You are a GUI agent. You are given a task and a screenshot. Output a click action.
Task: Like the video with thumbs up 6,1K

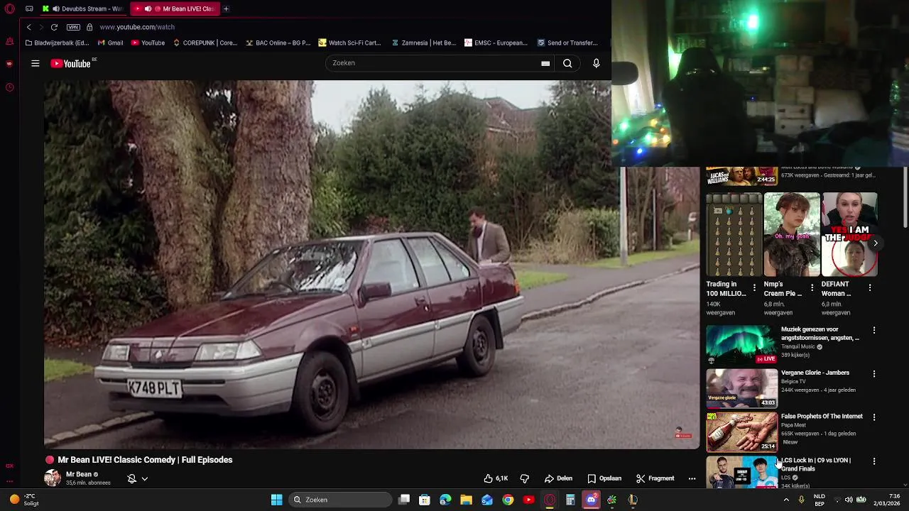pyautogui.click(x=496, y=478)
